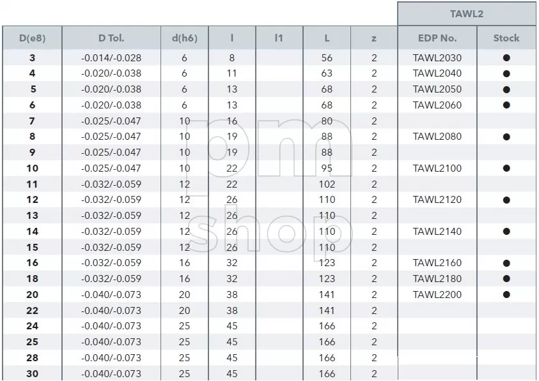Click the d(h6) column header
Viewport: 539px width, 381px height.
tap(185, 38)
